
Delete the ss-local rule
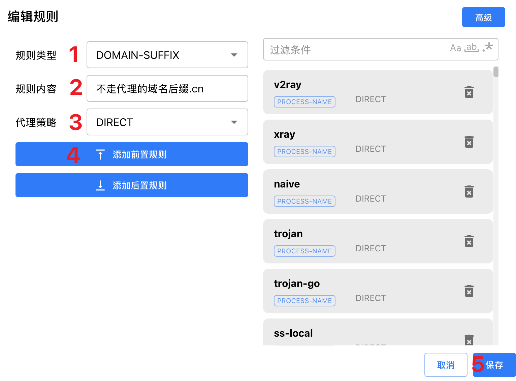(469, 340)
